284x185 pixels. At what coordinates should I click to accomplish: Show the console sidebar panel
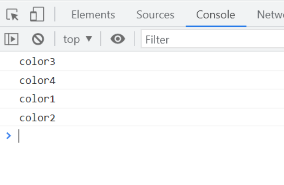pyautogui.click(x=11, y=39)
